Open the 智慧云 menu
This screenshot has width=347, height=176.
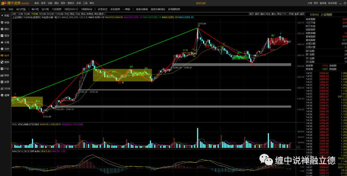[71, 3]
